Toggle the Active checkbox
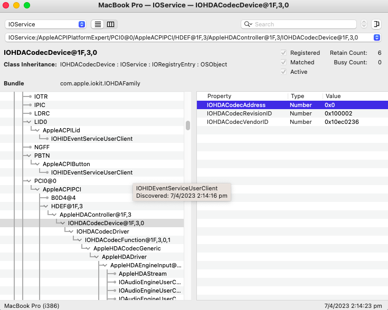The image size is (388, 310). (283, 72)
